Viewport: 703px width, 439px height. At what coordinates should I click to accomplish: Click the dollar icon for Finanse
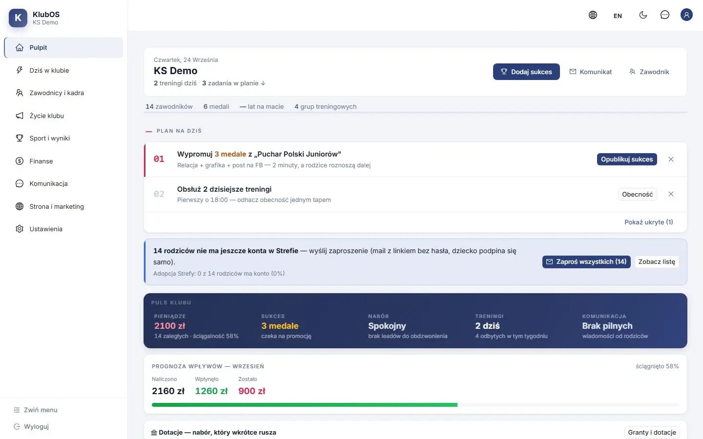tap(20, 161)
